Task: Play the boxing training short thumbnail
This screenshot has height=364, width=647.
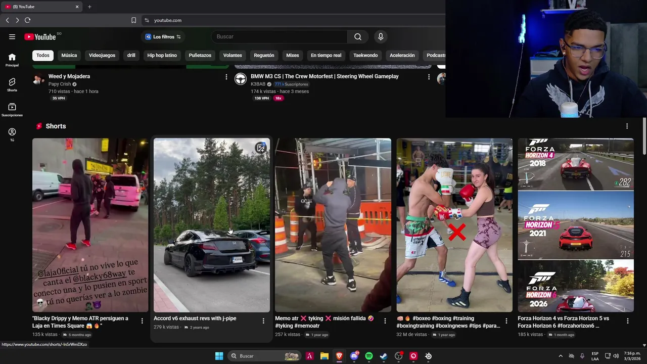Action: [x=454, y=225]
